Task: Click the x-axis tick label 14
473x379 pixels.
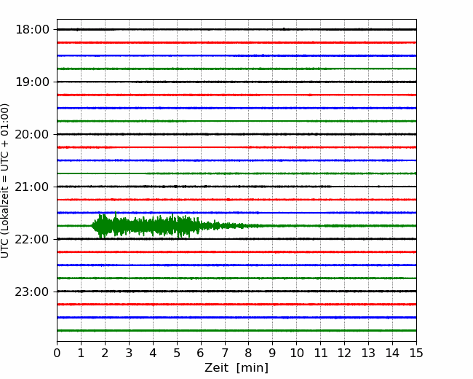Action: pos(392,353)
